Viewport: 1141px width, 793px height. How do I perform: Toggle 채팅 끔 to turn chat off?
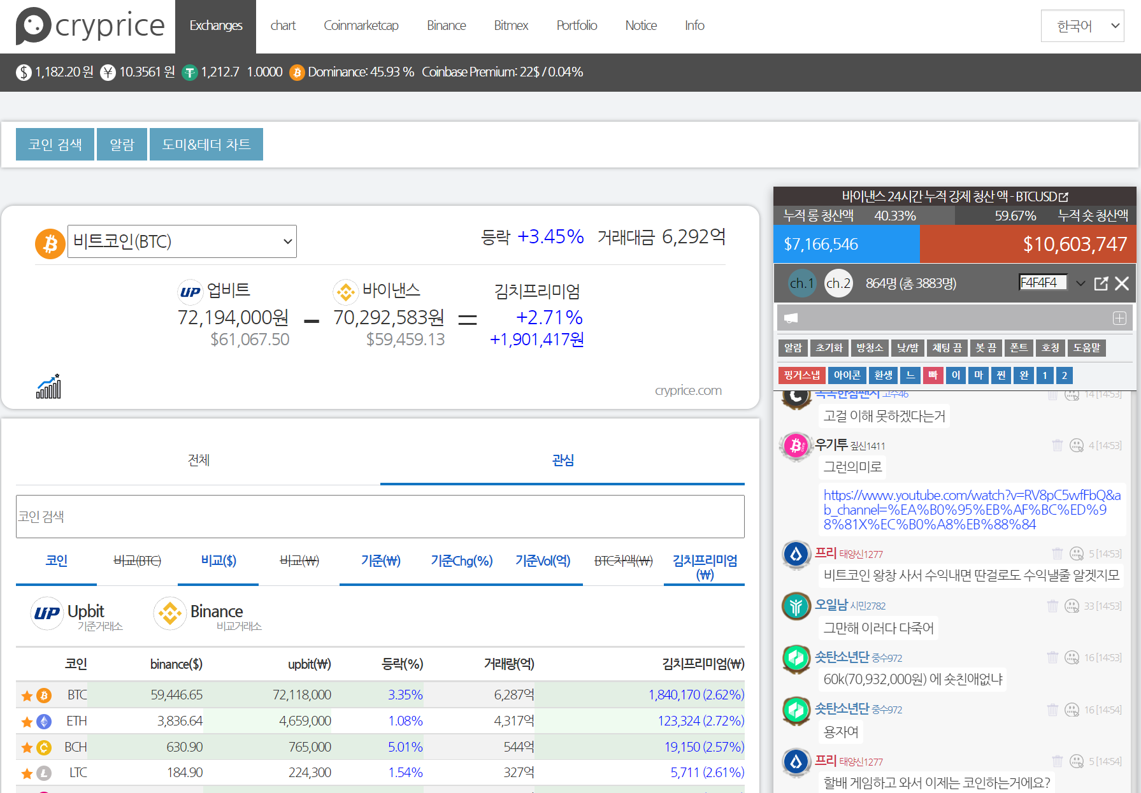click(x=947, y=348)
